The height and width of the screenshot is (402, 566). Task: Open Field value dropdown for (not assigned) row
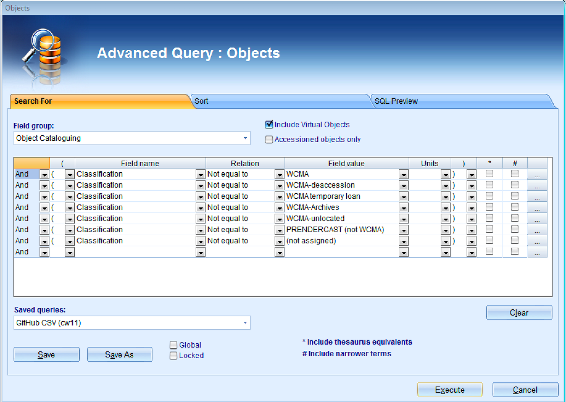[x=404, y=241]
